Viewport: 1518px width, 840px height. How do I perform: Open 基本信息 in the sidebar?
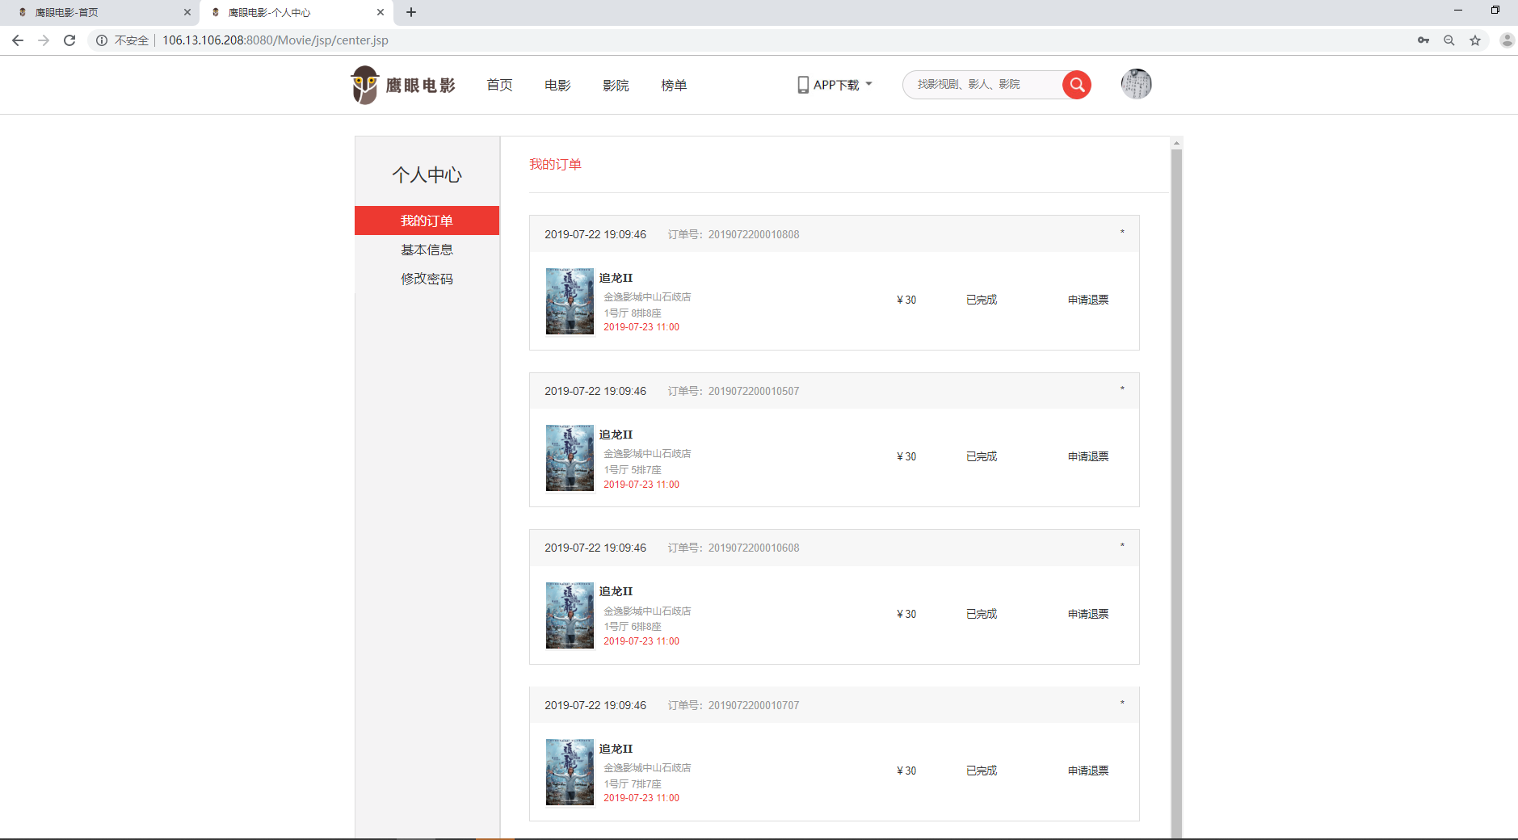(x=427, y=250)
